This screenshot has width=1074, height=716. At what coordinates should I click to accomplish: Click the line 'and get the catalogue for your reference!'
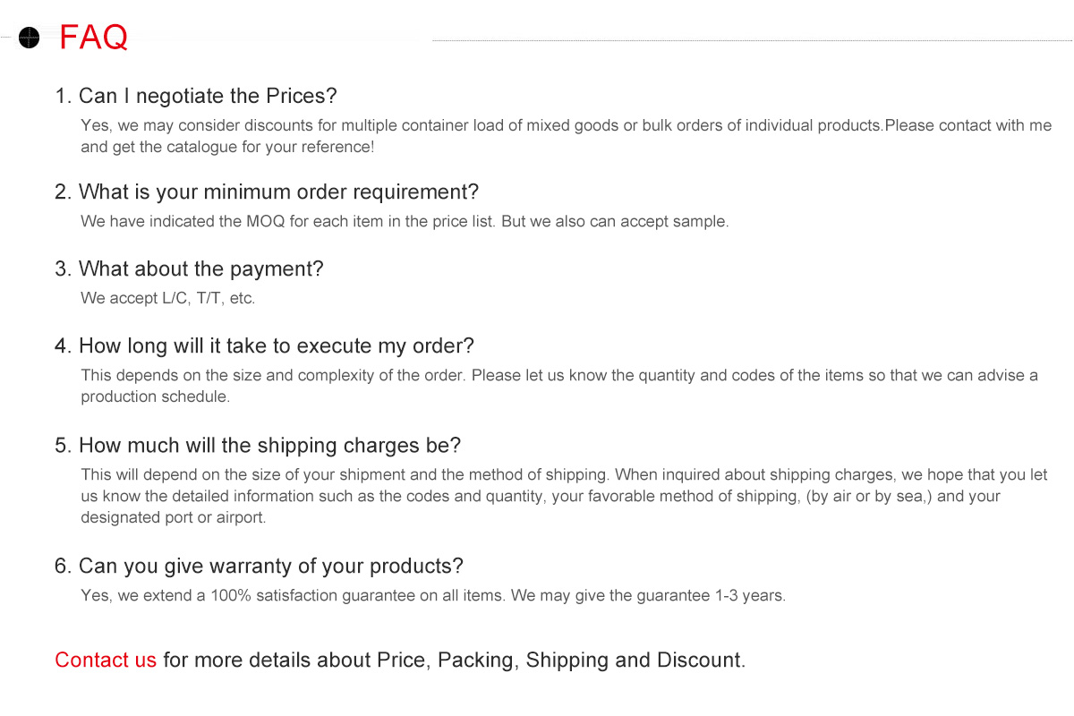[227, 147]
